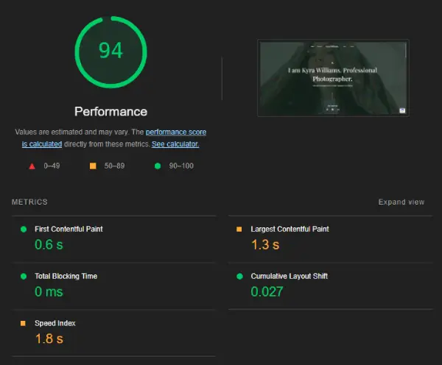Click the green circle 90–100 legend icon
The height and width of the screenshot is (365, 442).
158,166
